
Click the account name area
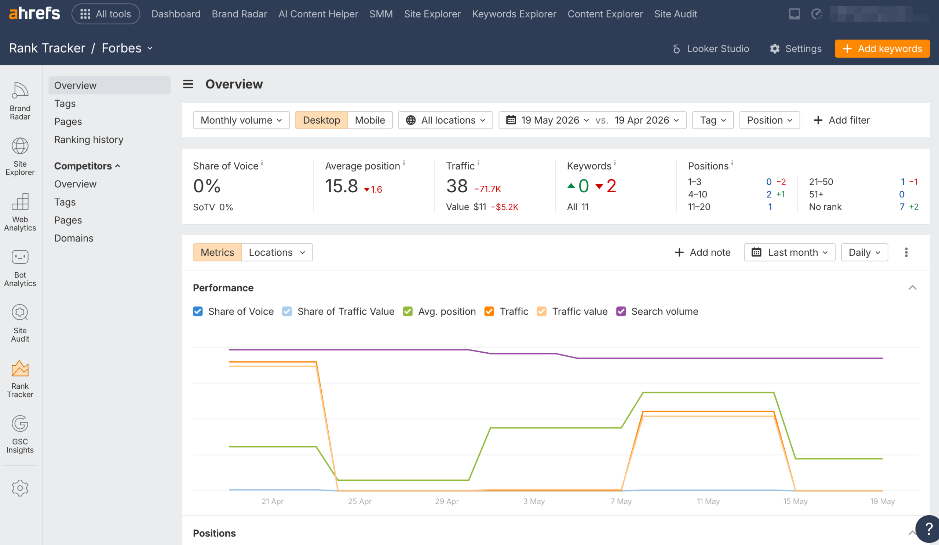[880, 14]
